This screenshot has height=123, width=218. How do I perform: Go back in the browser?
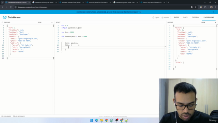2,7
